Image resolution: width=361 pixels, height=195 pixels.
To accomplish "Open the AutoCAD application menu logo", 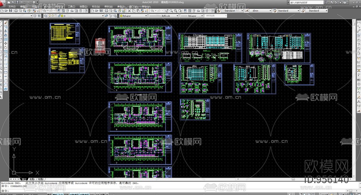I will point(2,4).
